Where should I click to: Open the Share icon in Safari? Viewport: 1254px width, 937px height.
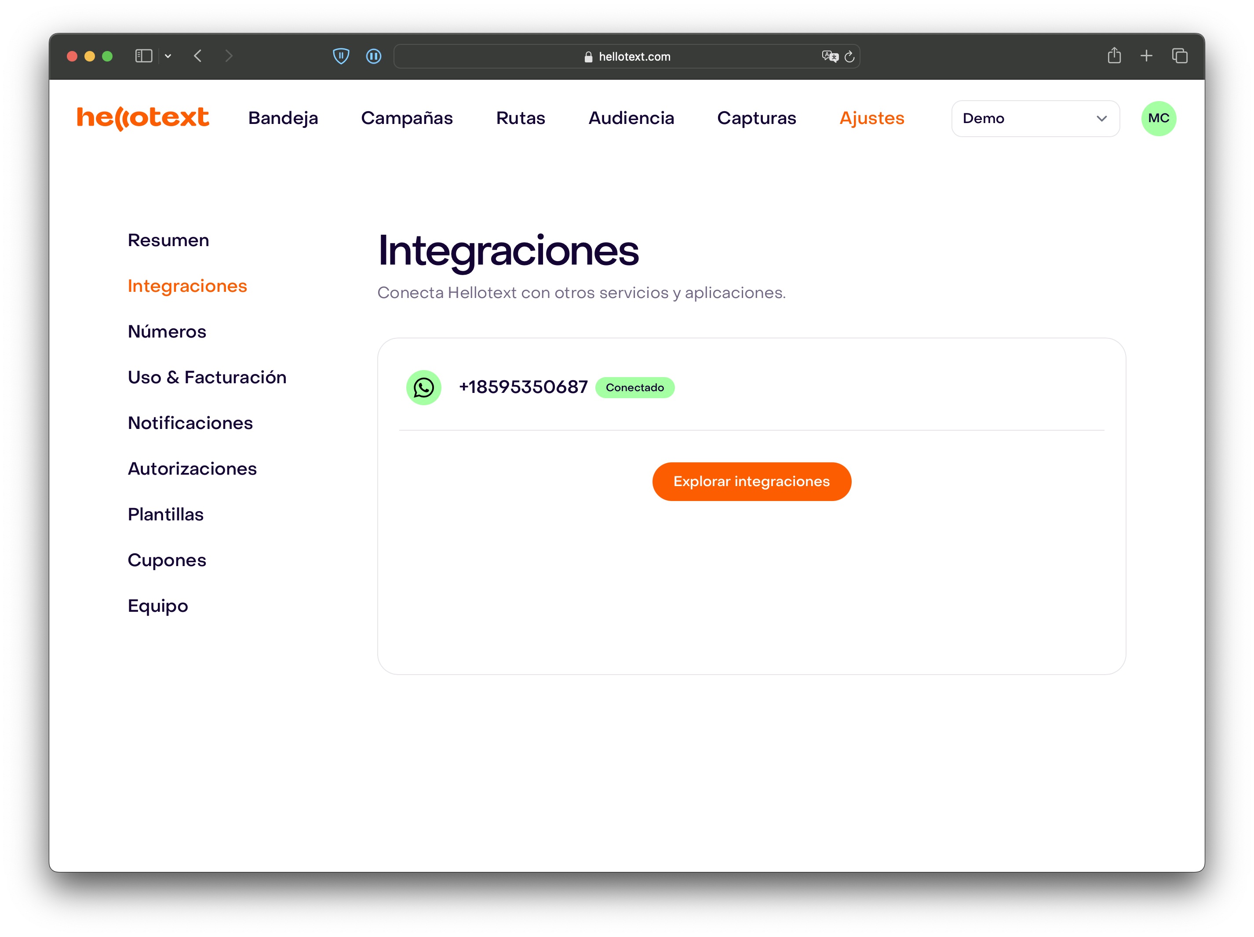(x=1114, y=55)
